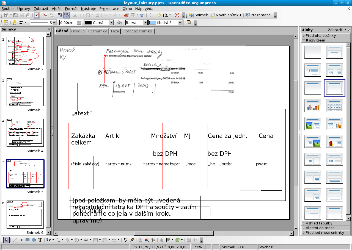The height and width of the screenshot is (250, 352).
Task: Increase line width with stepper up
Action: point(79,21)
